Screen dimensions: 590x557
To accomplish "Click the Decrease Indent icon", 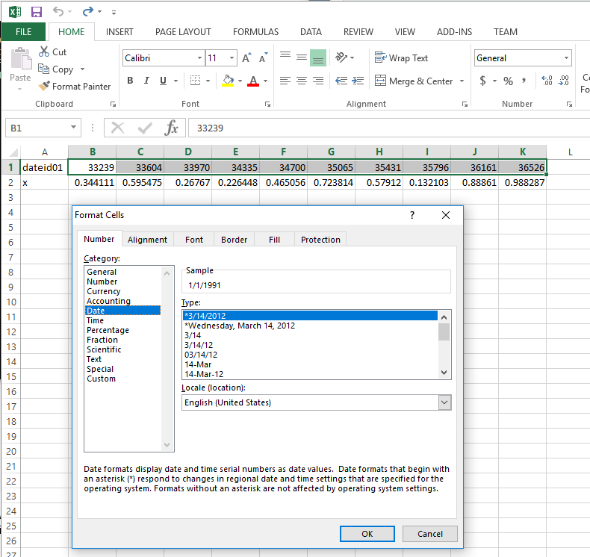I will 341,81.
